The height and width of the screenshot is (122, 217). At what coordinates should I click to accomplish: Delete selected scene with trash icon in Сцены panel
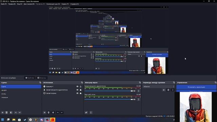6,113
